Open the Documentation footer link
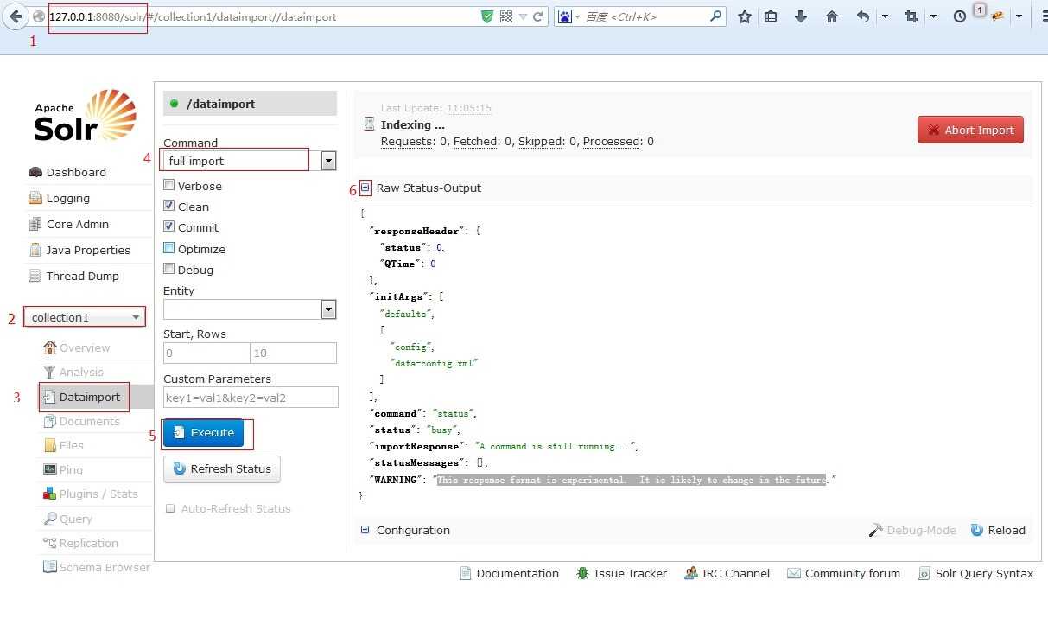Screen dimensions: 1048x618 coord(510,573)
